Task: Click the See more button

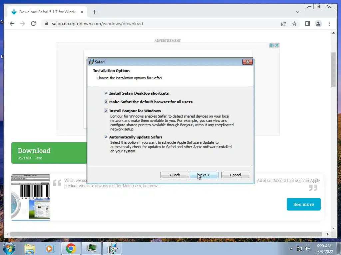Action: click(303, 204)
